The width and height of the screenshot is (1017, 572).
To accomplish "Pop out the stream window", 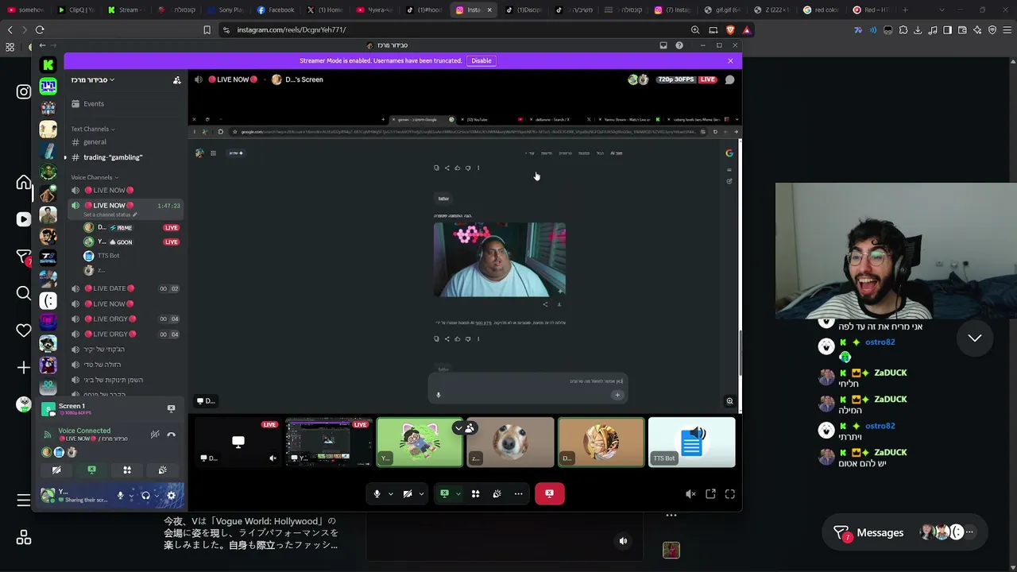I will pos(710,494).
